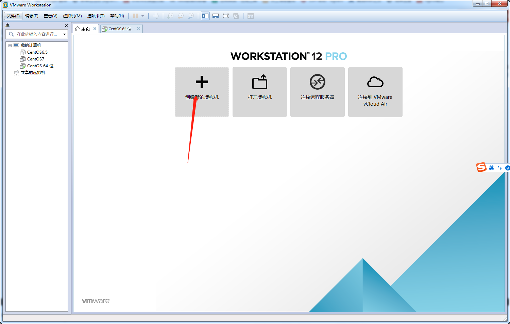Image resolution: width=510 pixels, height=324 pixels.
Task: Open the 选项卡(T) menu
Action: tap(96, 16)
